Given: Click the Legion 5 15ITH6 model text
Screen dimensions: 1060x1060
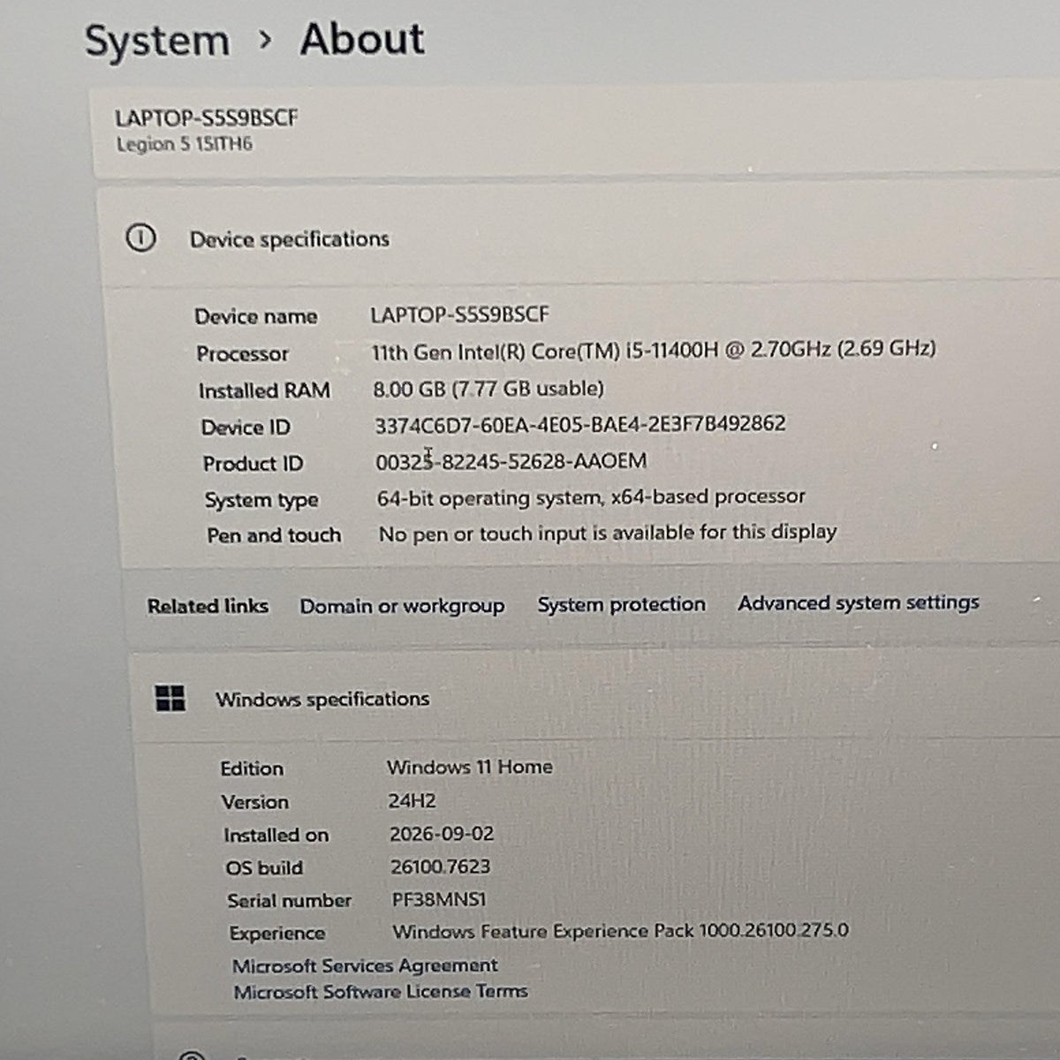Looking at the screenshot, I should coord(185,144).
